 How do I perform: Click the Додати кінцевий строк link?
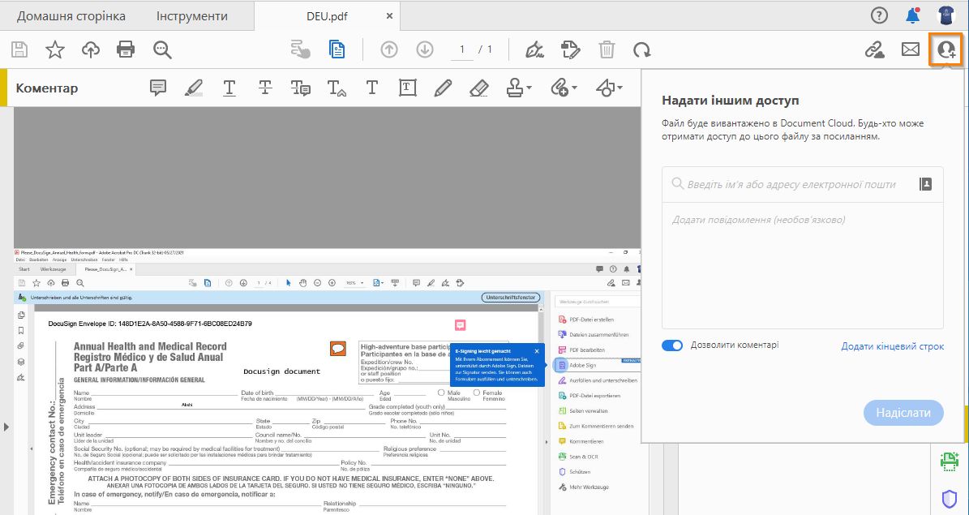892,346
